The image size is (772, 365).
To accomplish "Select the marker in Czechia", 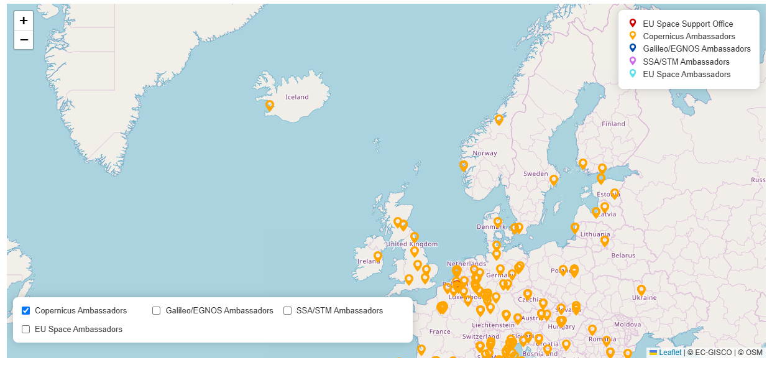I will tap(528, 294).
